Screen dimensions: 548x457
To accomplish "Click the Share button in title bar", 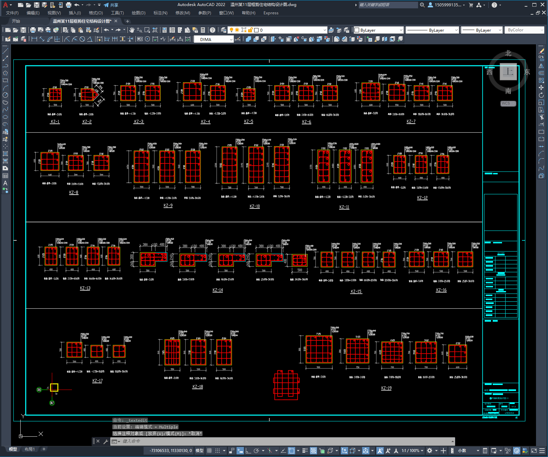I will [x=111, y=5].
